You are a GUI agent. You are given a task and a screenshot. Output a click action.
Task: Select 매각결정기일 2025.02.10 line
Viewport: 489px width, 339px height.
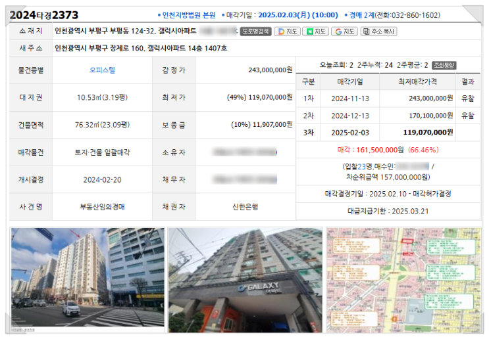tap(388, 194)
